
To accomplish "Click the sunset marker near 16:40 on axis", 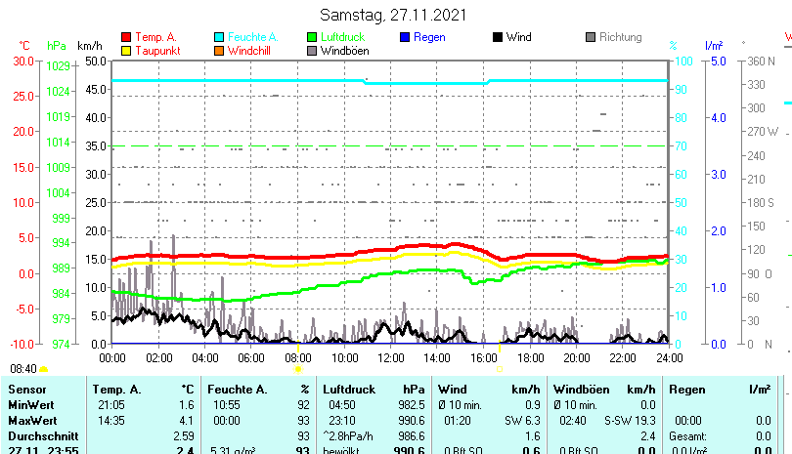I will tap(499, 369).
